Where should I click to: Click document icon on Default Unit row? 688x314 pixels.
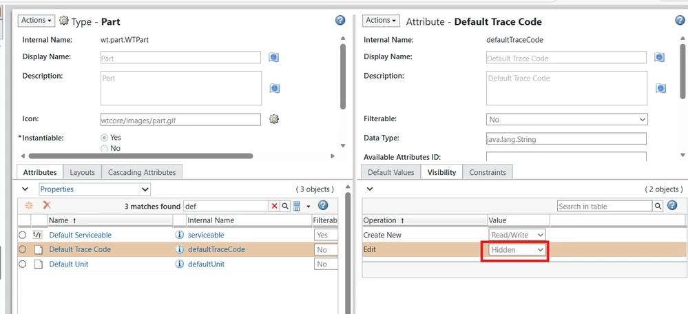38,264
